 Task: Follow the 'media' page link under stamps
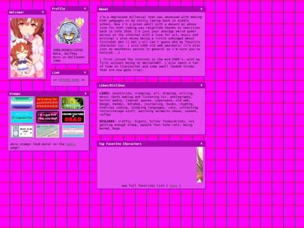tap(71, 144)
